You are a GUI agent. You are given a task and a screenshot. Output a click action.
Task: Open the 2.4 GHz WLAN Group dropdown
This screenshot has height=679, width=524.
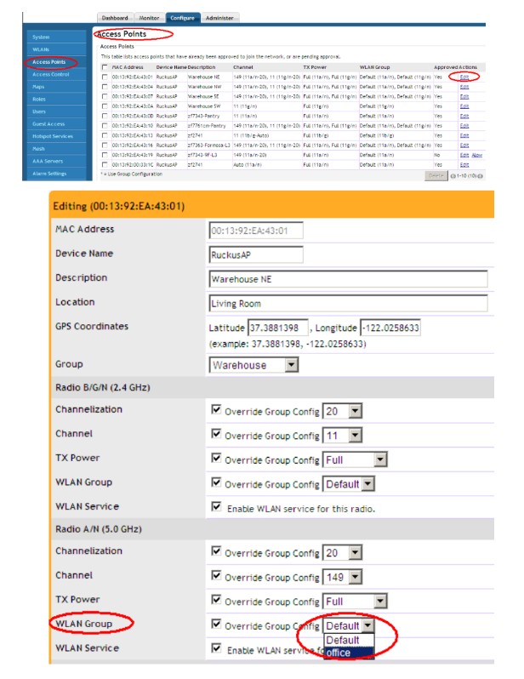point(349,483)
